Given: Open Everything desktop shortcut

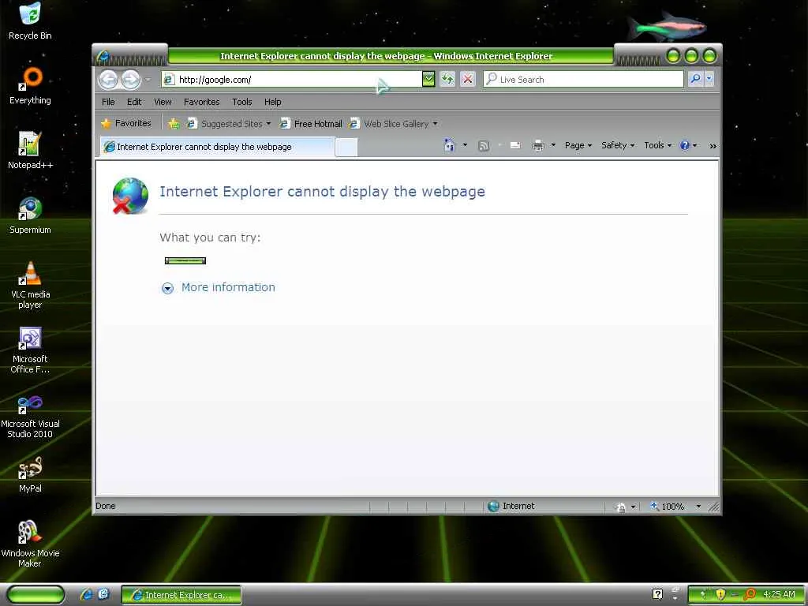Looking at the screenshot, I should point(31,87).
